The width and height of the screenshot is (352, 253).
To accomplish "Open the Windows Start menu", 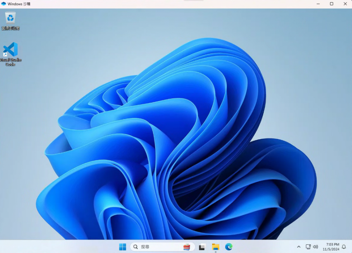I will 123,247.
